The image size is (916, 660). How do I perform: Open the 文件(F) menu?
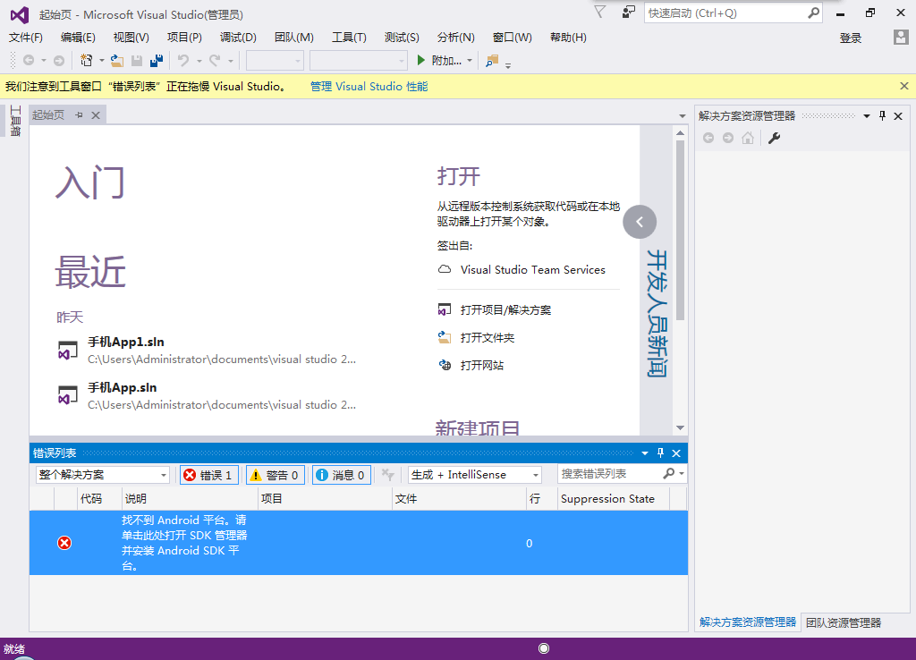(x=26, y=38)
